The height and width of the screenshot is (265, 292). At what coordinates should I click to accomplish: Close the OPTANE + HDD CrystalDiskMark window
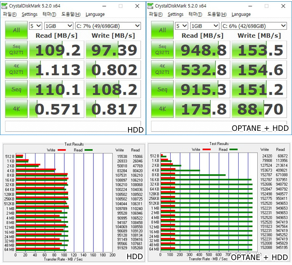(283, 6)
